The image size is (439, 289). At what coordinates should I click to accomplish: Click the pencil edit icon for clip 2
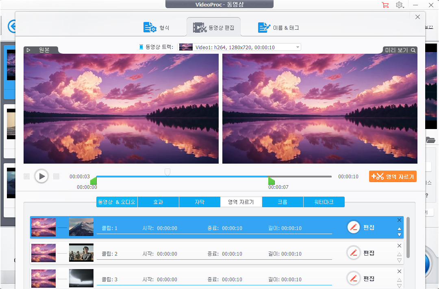click(x=354, y=253)
